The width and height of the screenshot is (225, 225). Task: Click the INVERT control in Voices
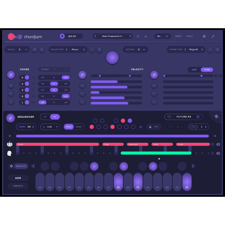click(x=54, y=70)
